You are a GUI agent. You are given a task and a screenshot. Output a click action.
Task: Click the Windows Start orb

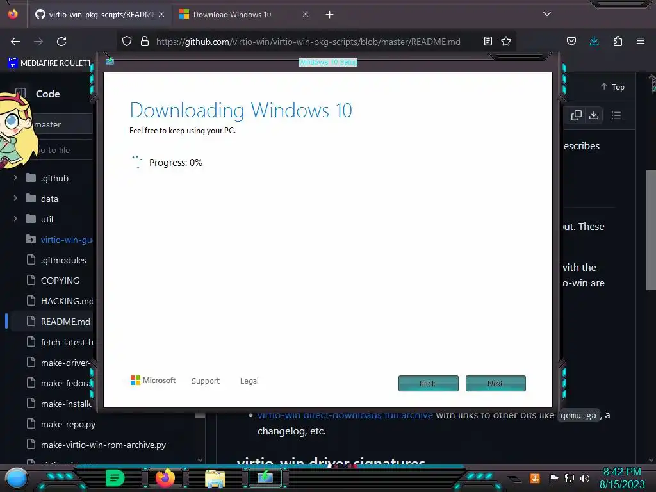point(17,478)
